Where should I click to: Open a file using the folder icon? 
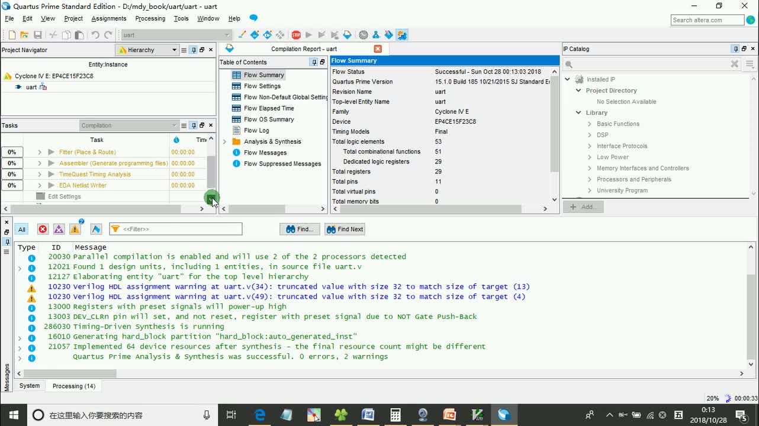[x=24, y=35]
